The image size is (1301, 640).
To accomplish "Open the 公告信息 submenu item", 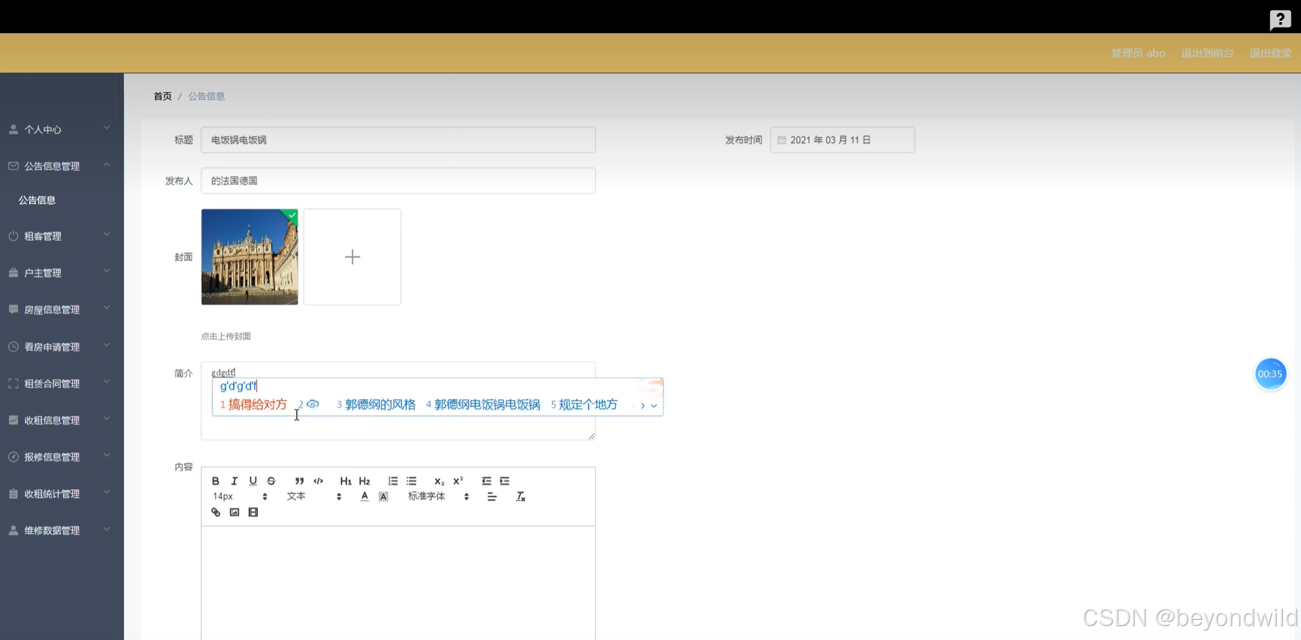I will point(37,200).
